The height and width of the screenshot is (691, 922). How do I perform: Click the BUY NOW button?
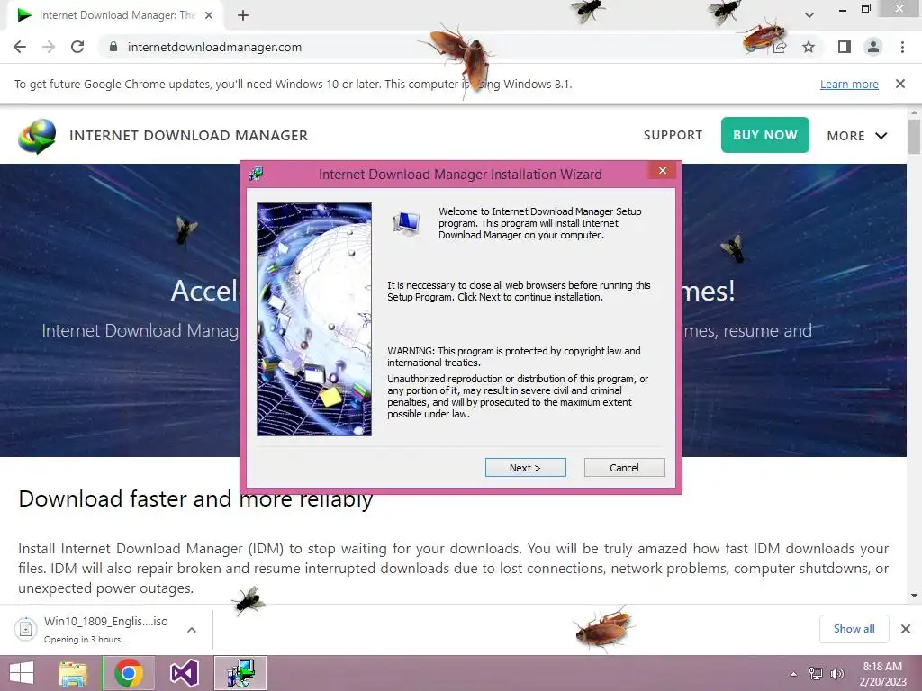pos(765,135)
